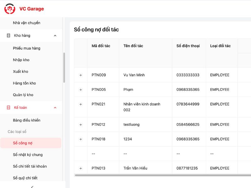This screenshot has height=188, width=251.
Task: Expand row PTN012 testluong
Action: point(81,125)
